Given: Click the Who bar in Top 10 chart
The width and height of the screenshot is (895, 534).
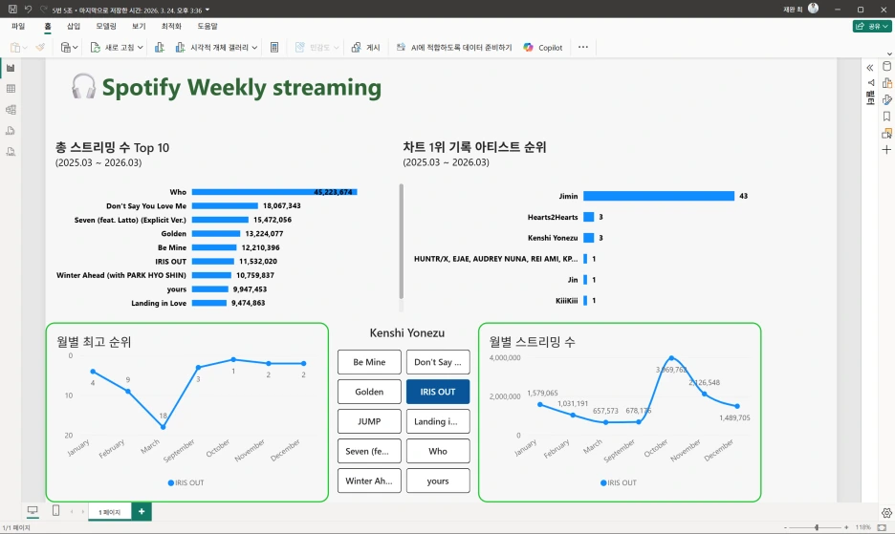Looking at the screenshot, I should [274, 192].
